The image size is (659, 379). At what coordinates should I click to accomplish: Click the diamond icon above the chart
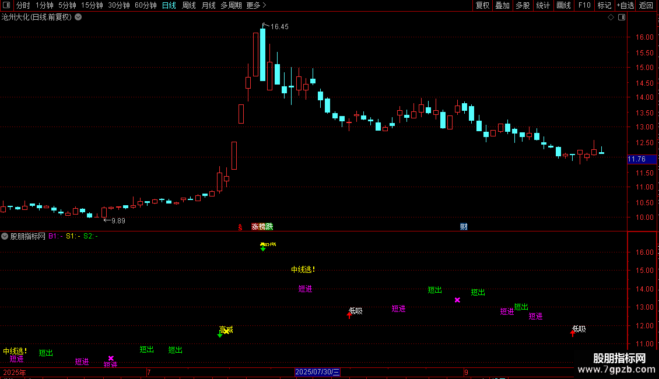point(611,17)
